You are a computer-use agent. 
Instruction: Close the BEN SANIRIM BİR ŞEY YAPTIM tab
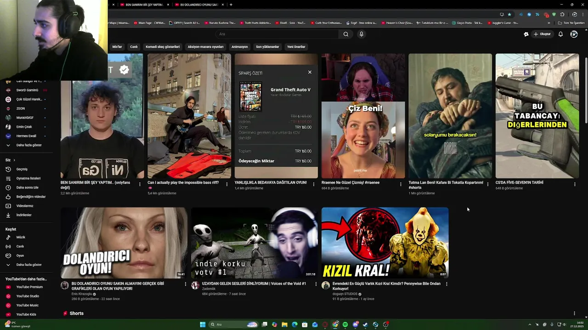[x=168, y=5]
